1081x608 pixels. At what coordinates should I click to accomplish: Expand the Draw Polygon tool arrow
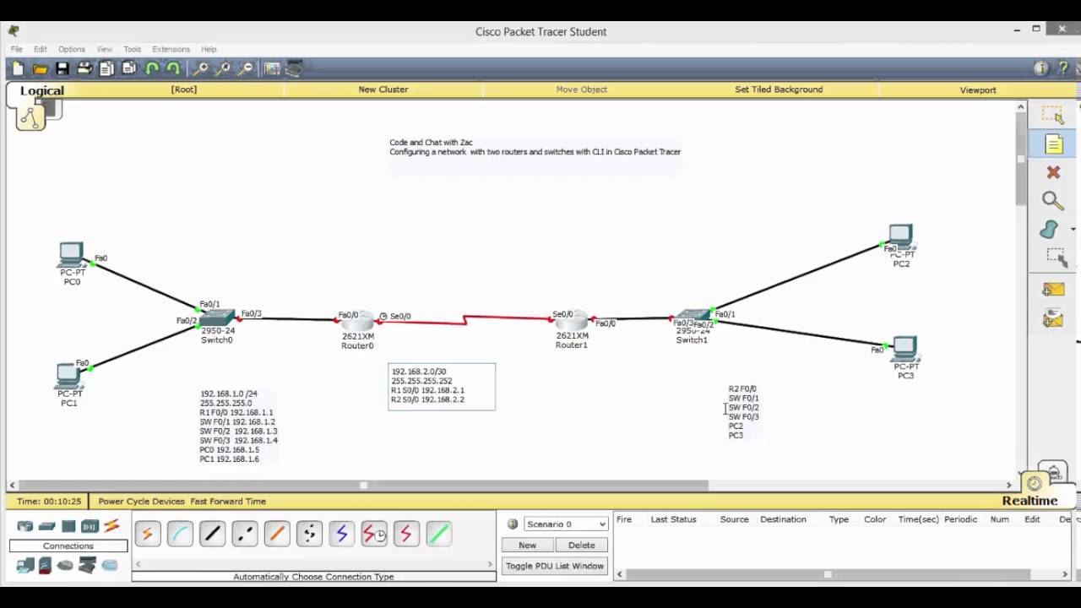[1073, 230]
